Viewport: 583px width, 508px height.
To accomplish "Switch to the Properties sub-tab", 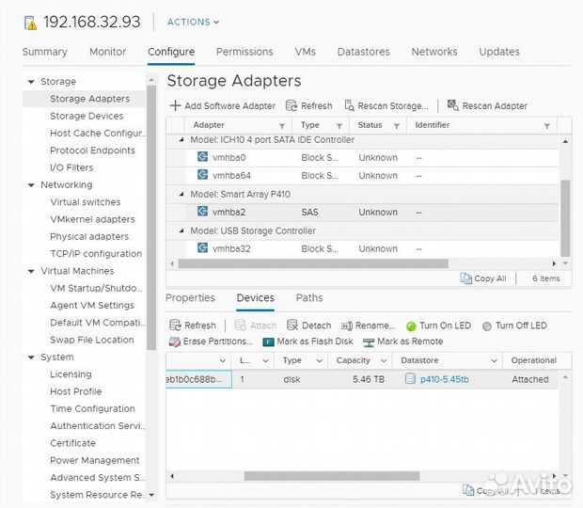I will click(190, 297).
